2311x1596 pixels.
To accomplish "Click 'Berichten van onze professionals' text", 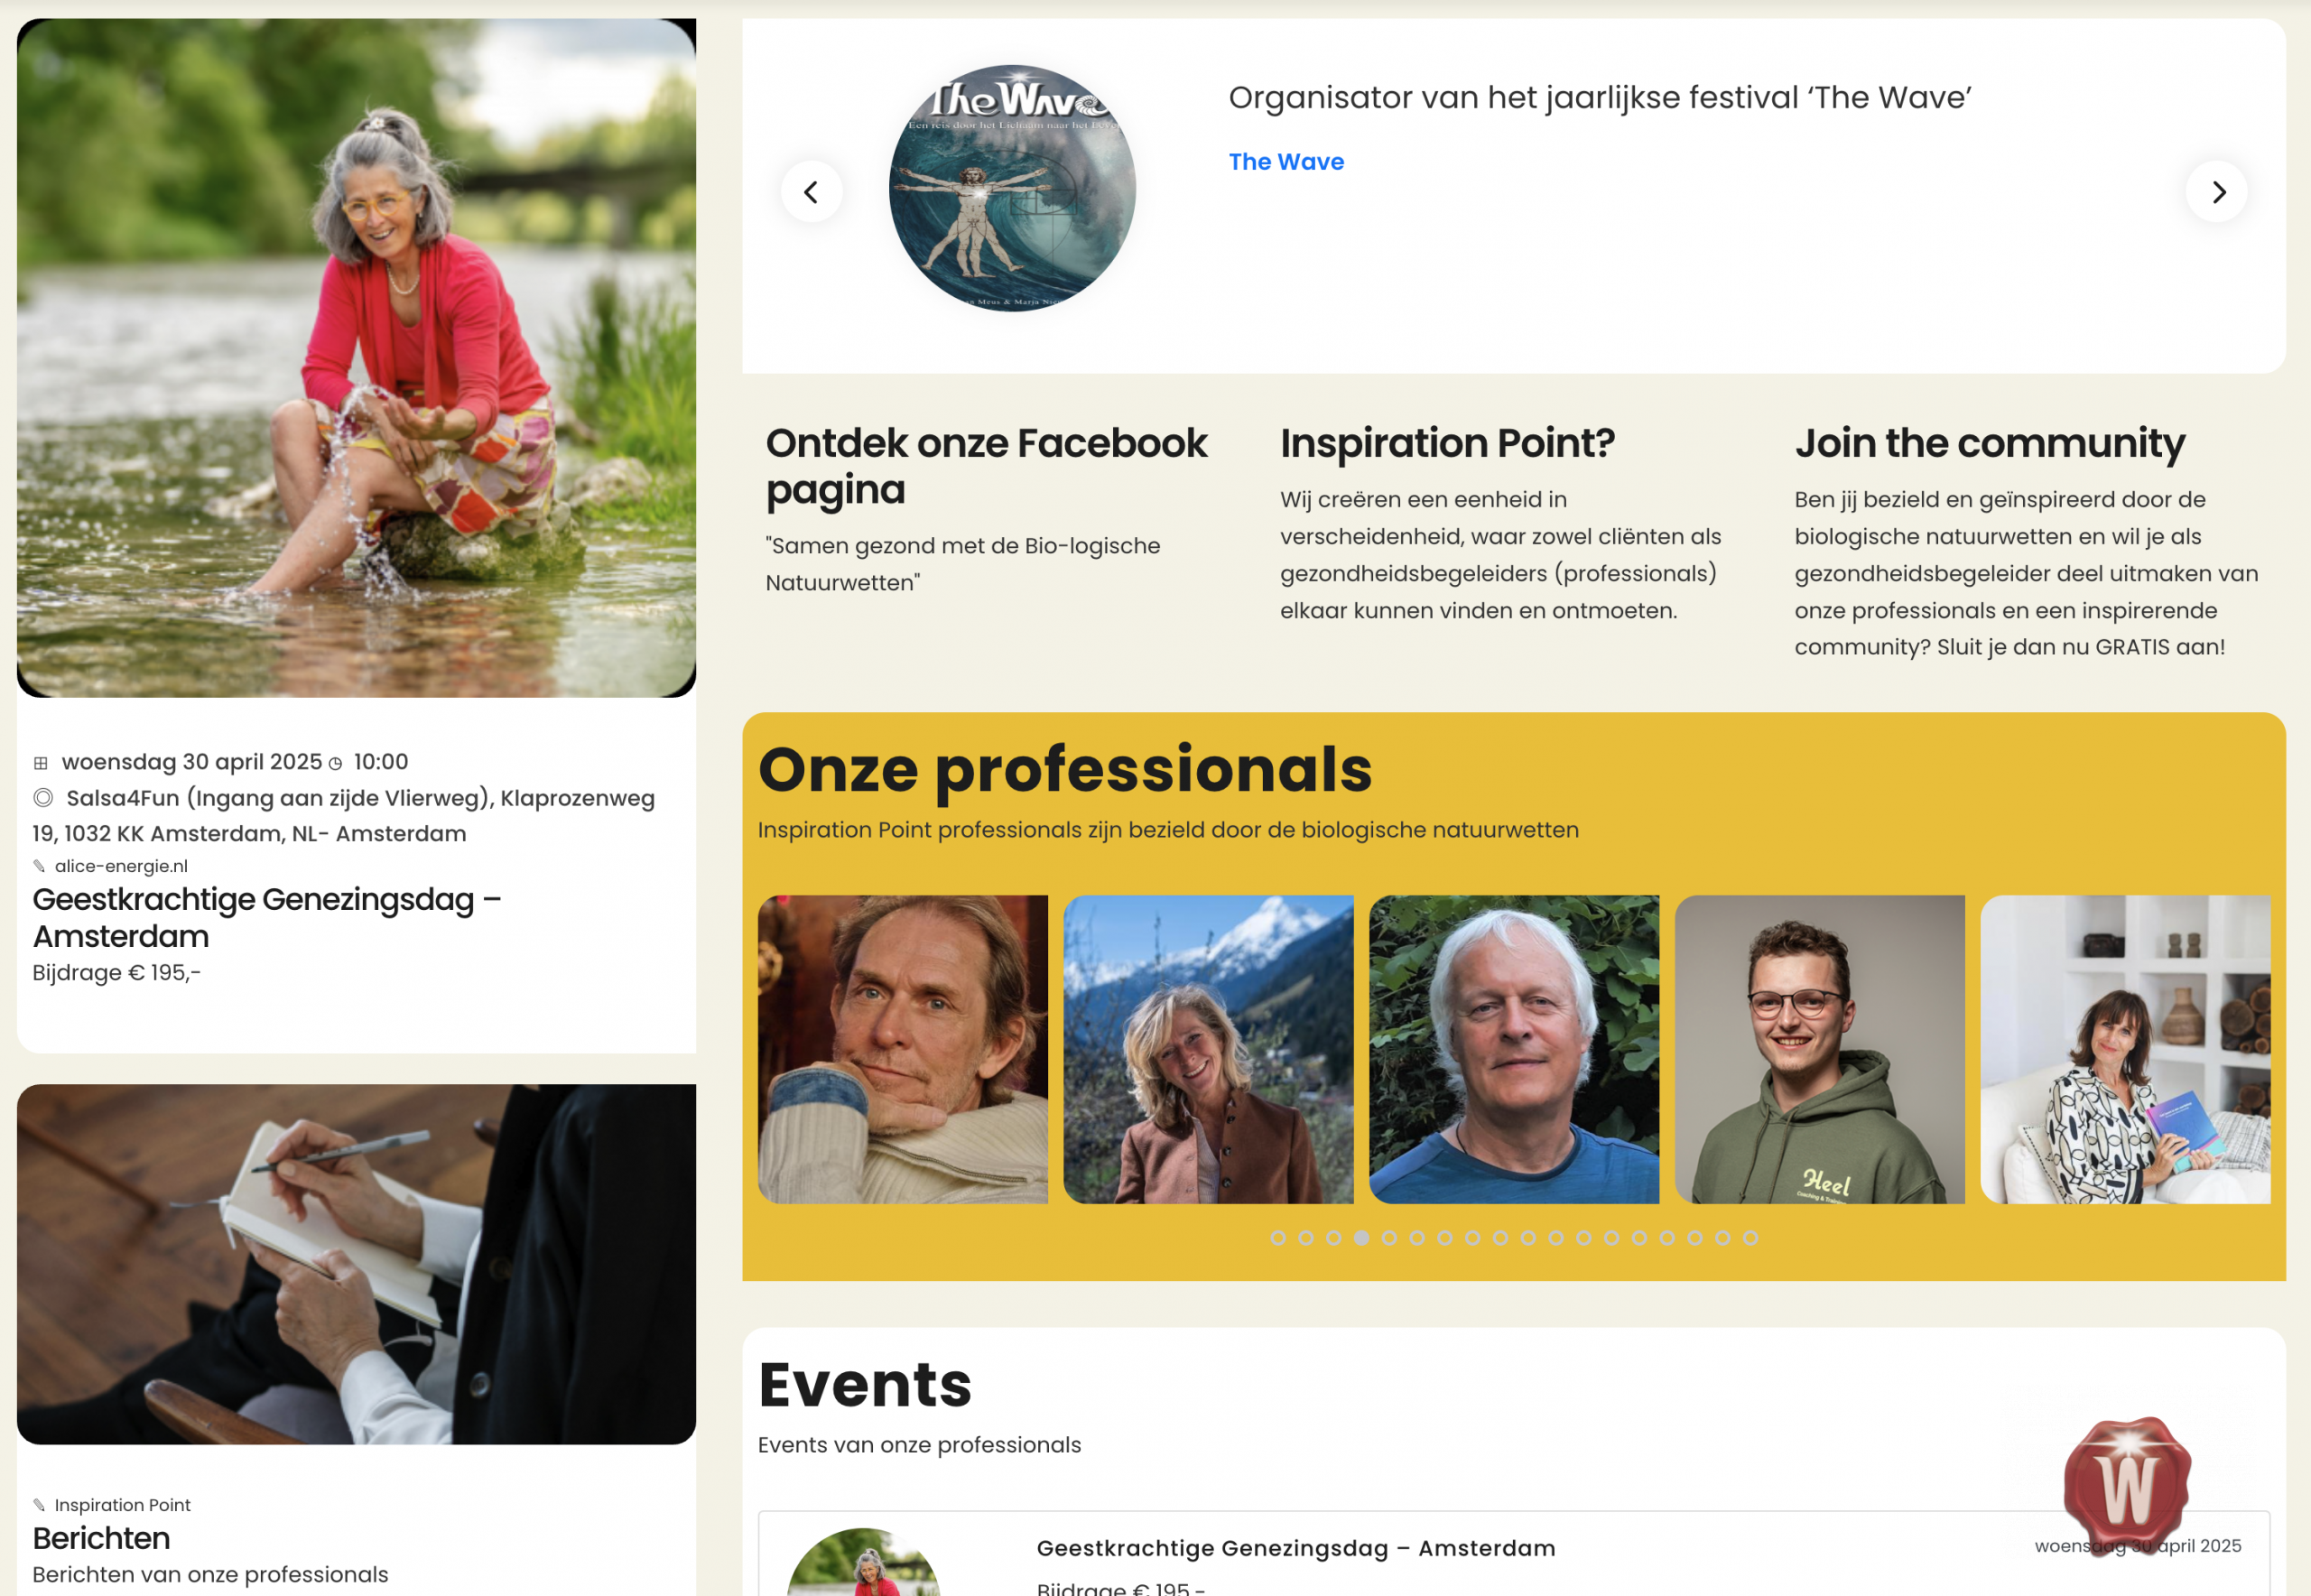I will point(210,1575).
